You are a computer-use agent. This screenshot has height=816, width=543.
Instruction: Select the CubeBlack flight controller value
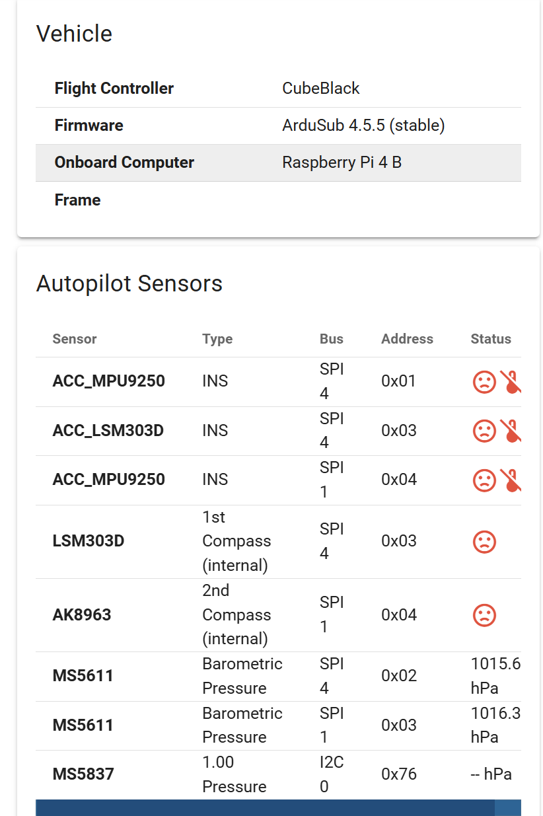click(x=321, y=89)
